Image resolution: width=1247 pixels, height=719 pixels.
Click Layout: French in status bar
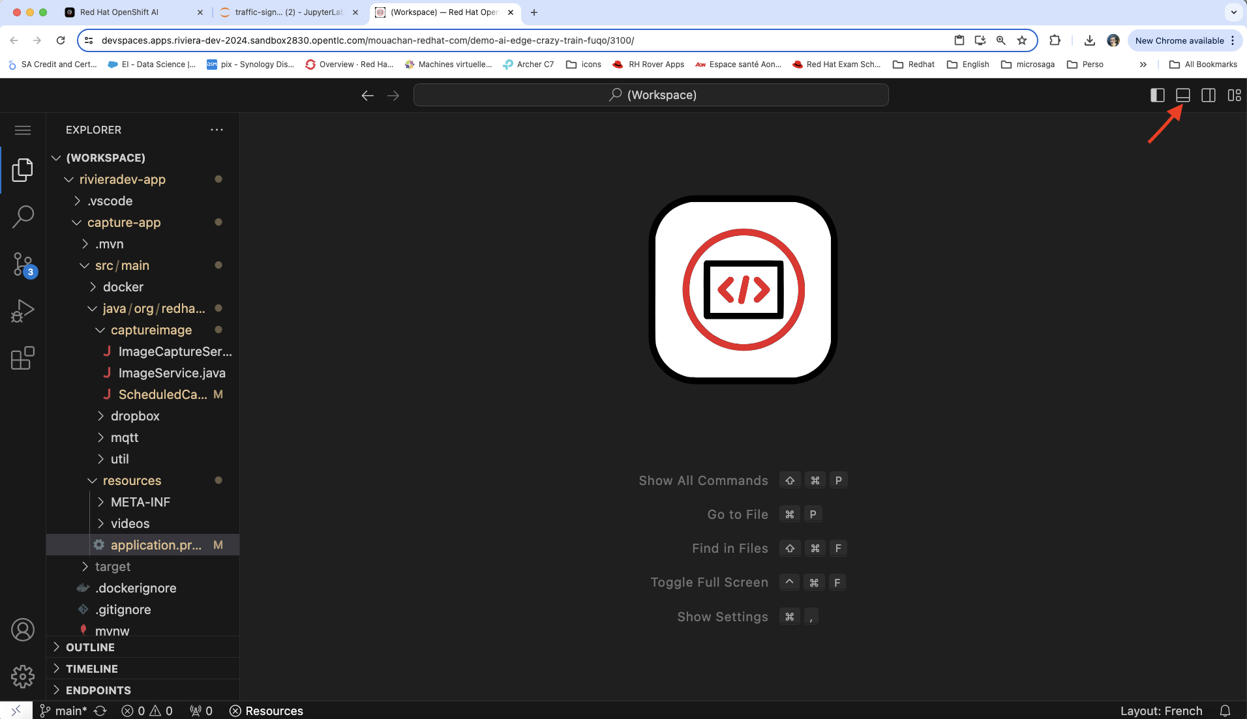pyautogui.click(x=1161, y=711)
